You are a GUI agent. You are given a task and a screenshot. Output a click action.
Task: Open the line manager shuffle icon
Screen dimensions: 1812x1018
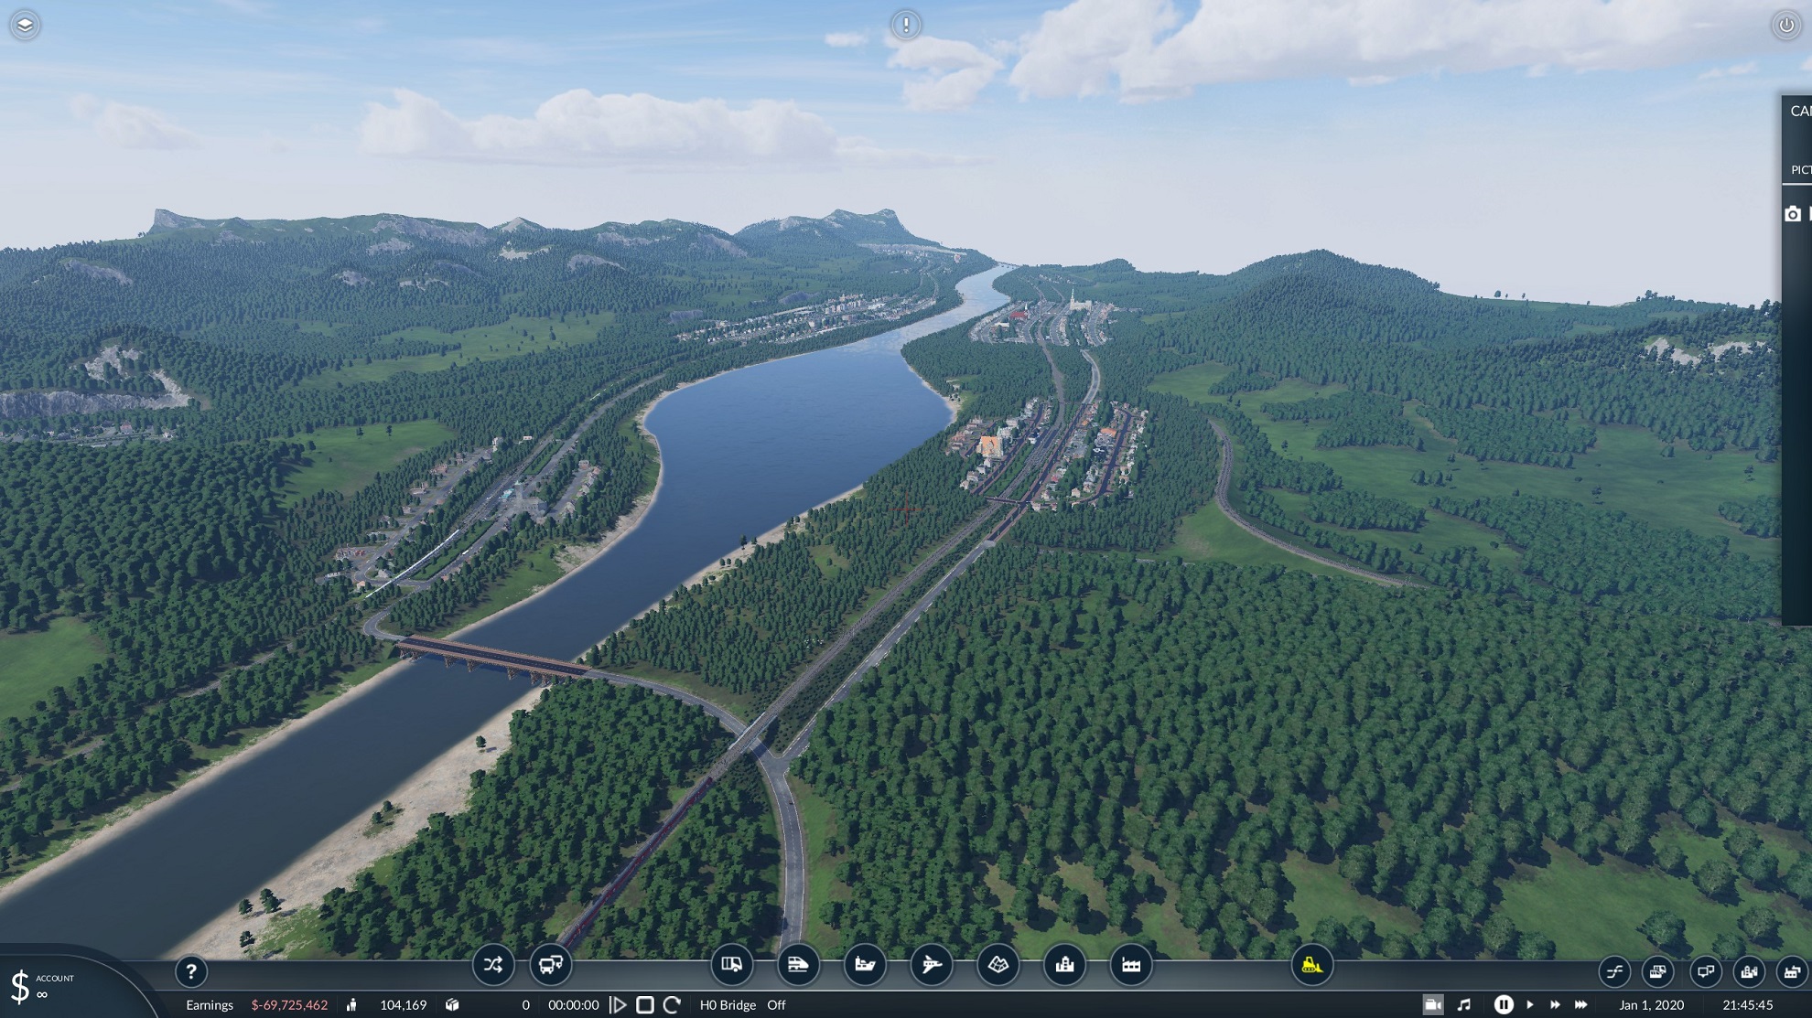[x=492, y=965]
